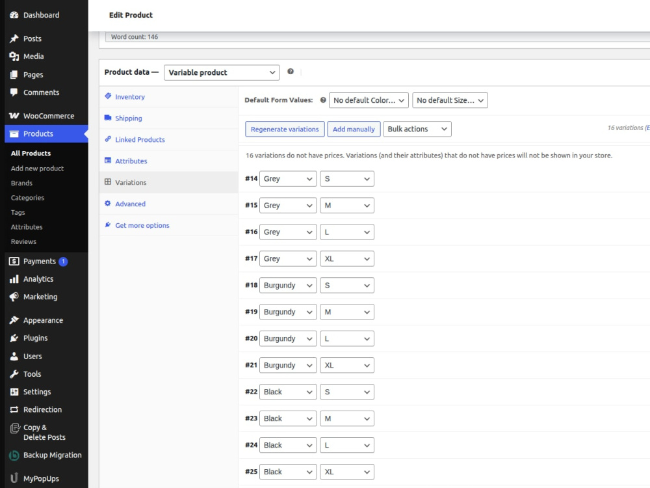Click the Add manually button

354,129
